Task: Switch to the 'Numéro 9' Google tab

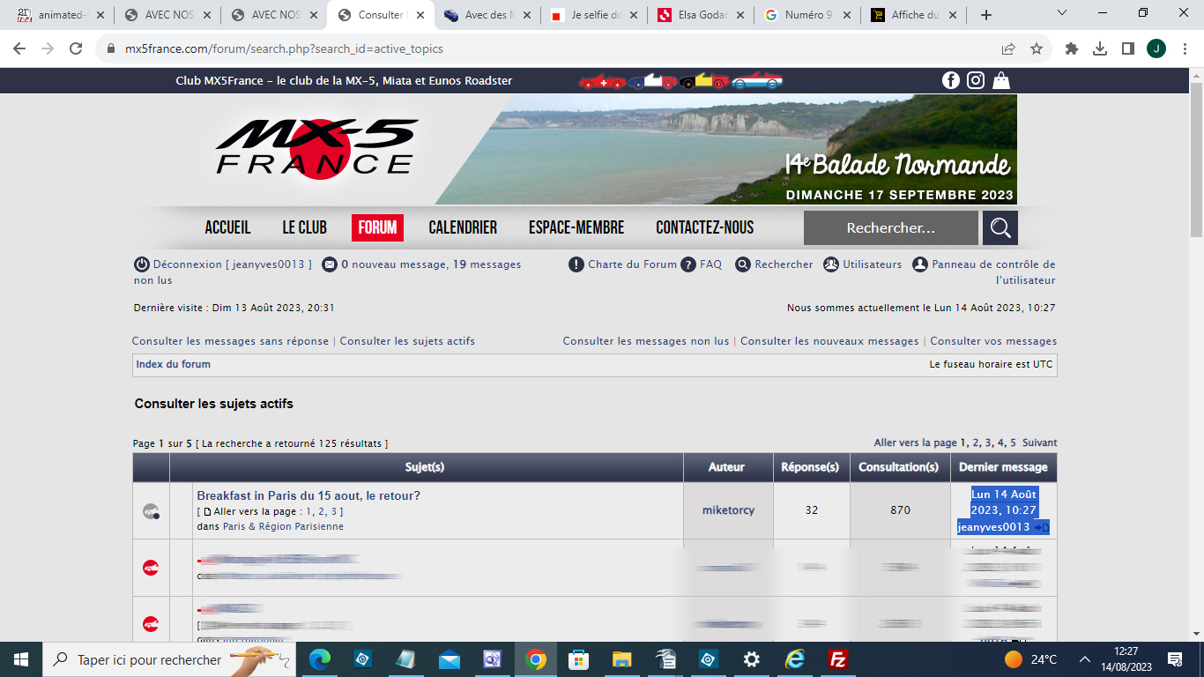Action: coord(806,15)
